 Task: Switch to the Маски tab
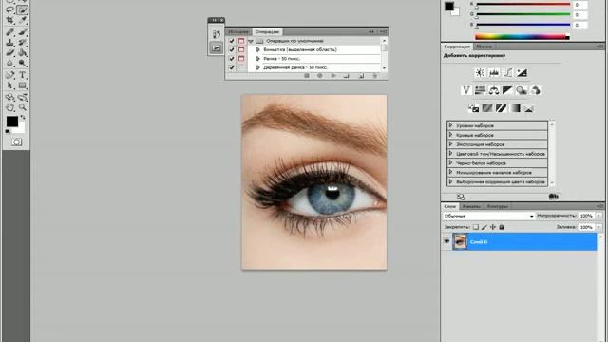point(484,47)
